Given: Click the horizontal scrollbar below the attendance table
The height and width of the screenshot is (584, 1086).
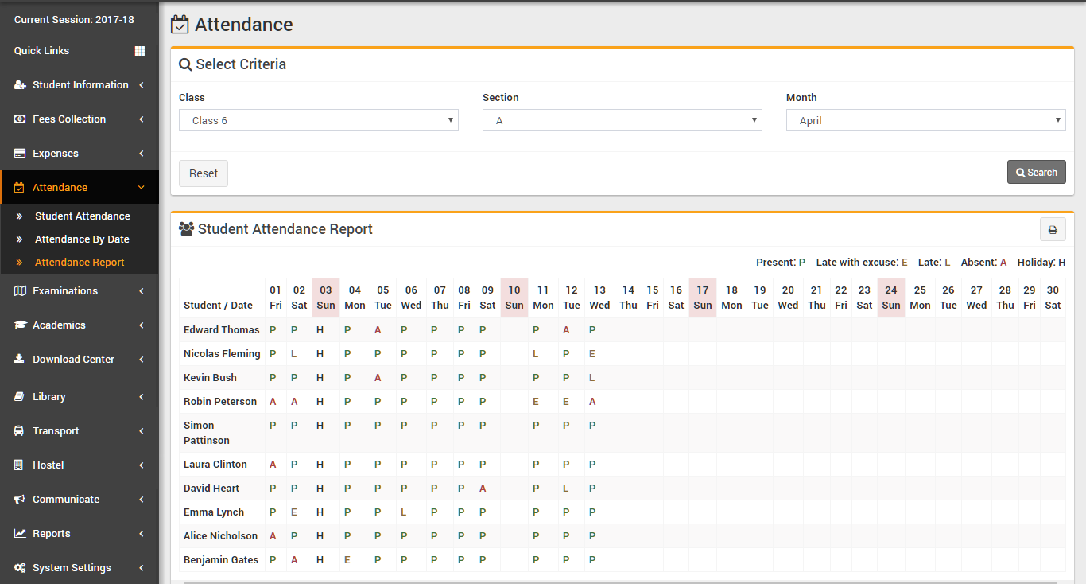Looking at the screenshot, I should [x=620, y=582].
